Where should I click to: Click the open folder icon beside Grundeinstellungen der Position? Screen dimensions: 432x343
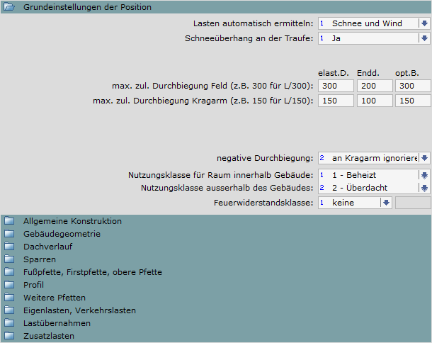tap(9, 7)
